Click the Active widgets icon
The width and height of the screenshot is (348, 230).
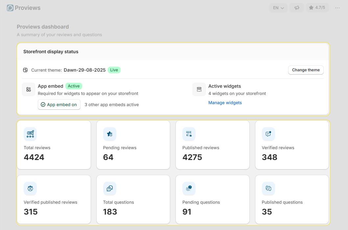(199, 89)
